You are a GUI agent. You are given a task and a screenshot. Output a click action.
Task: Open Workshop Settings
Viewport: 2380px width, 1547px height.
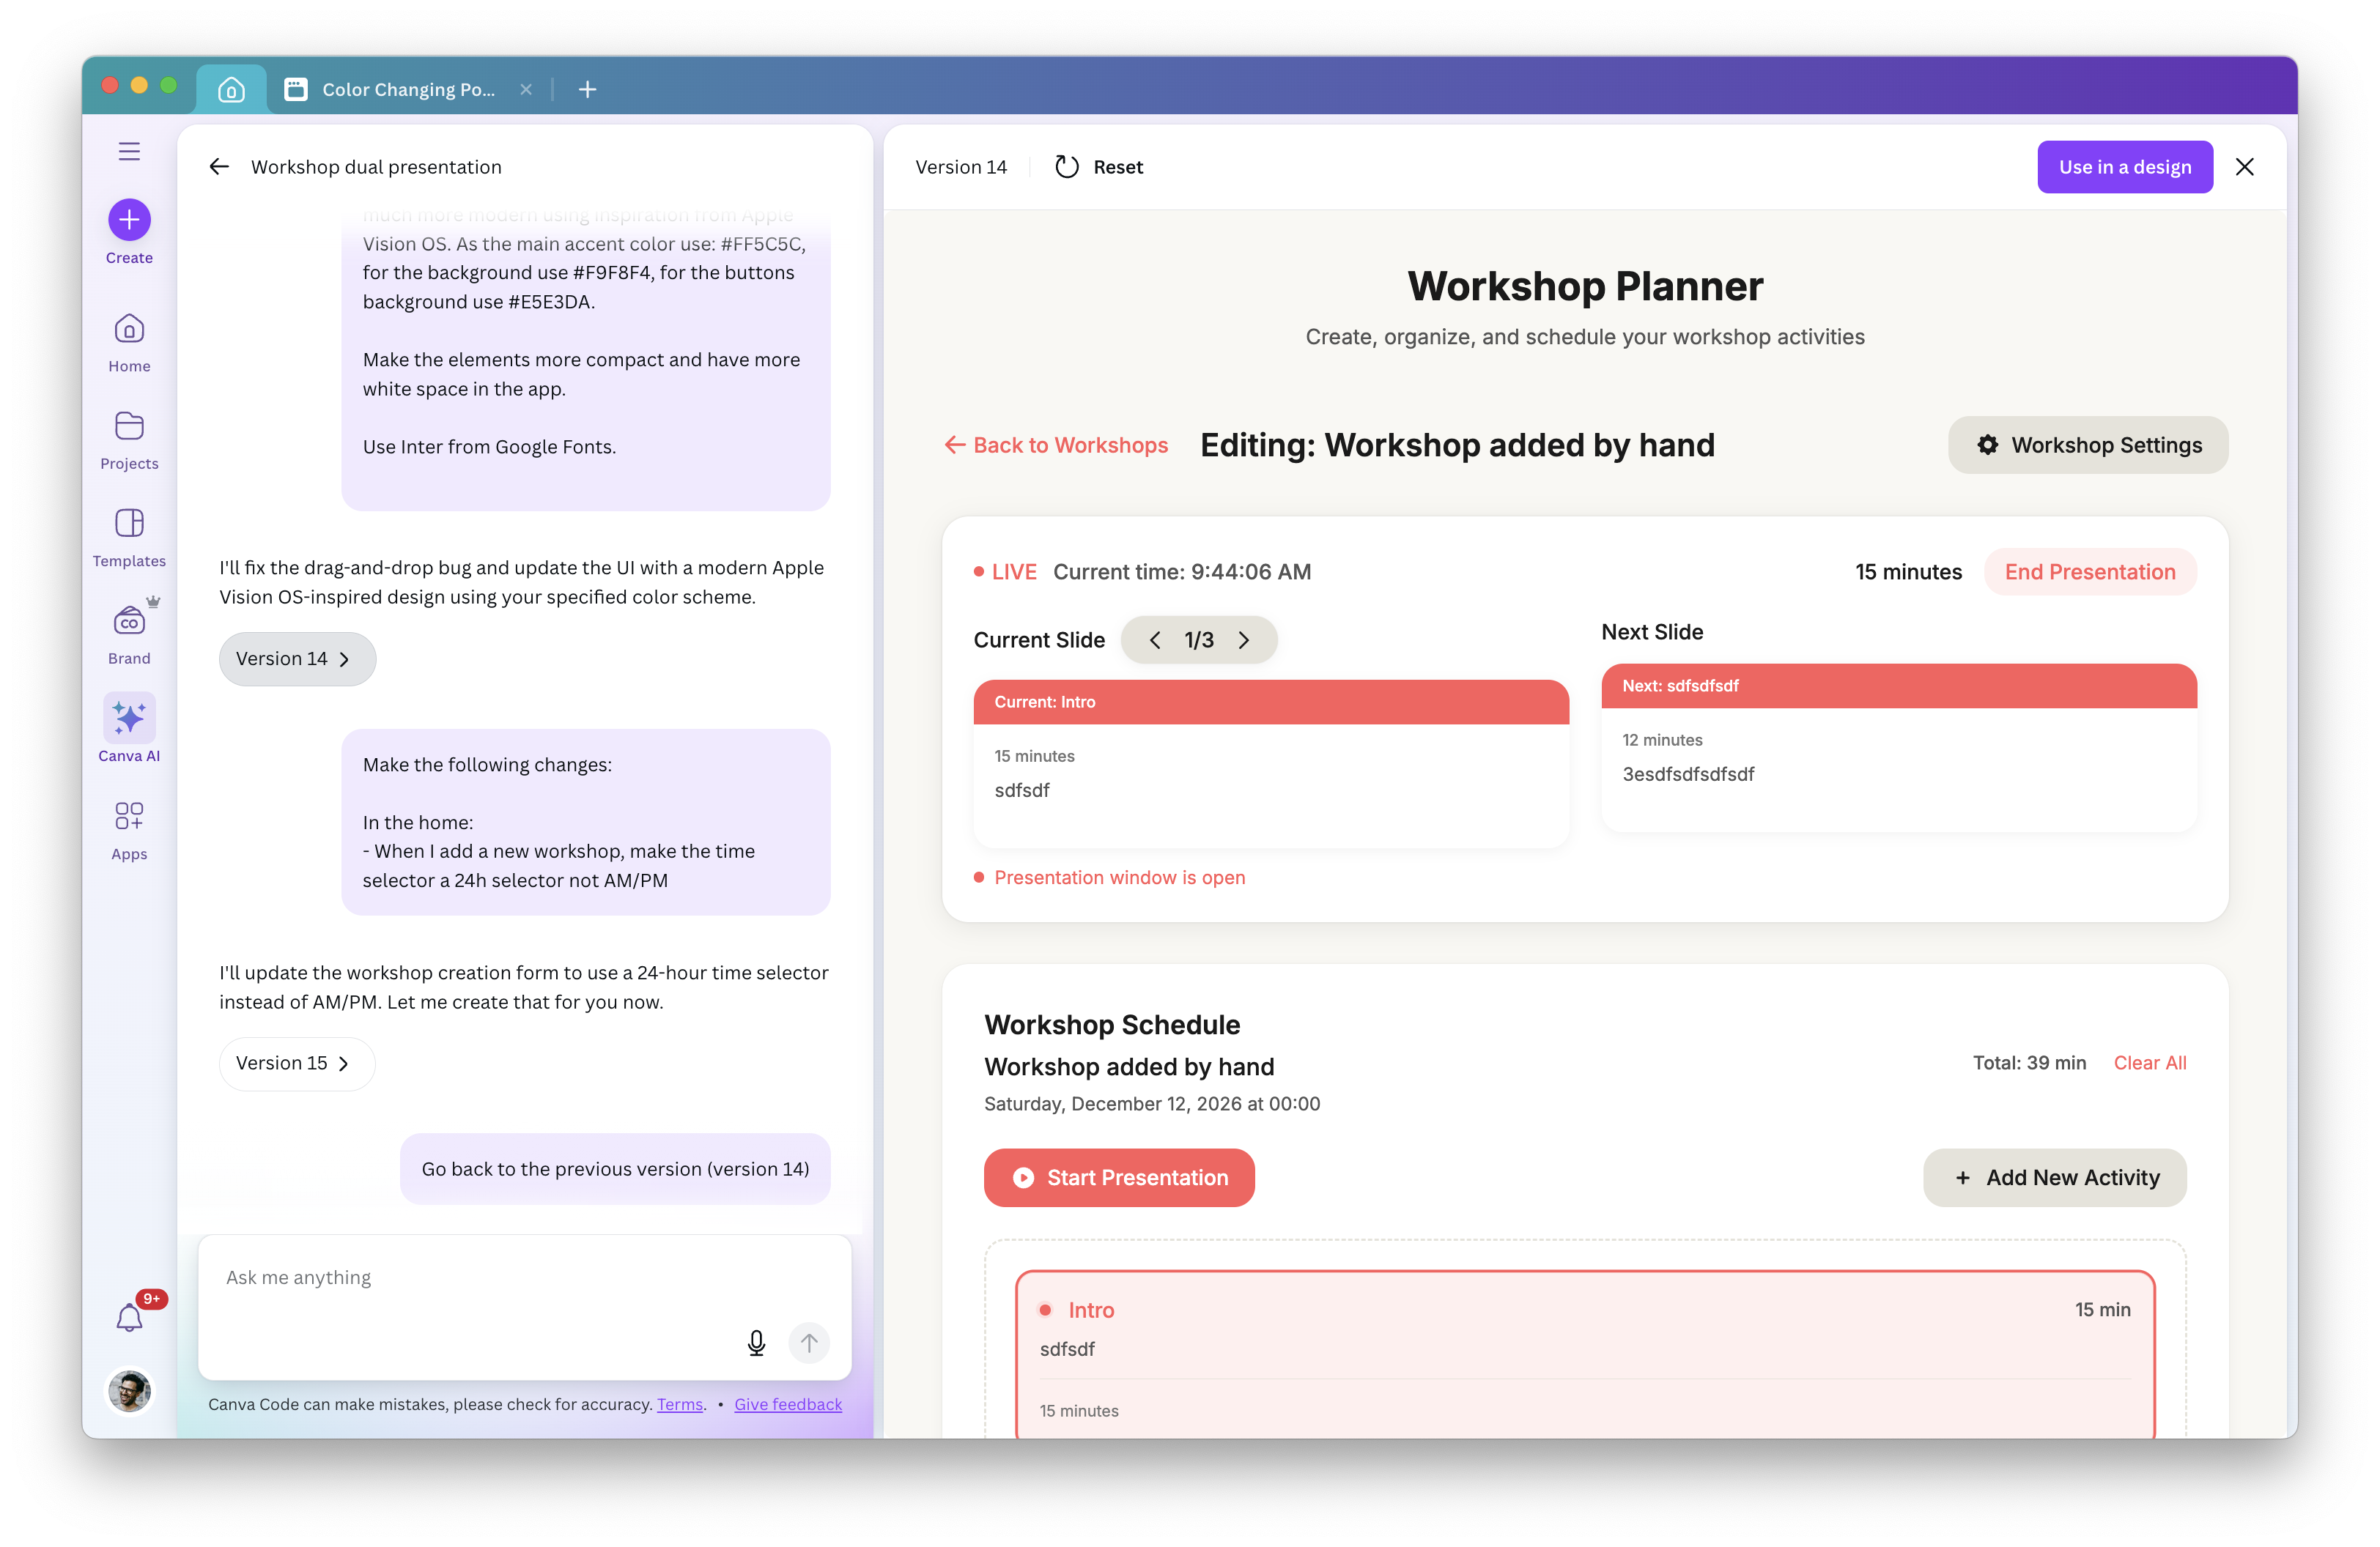click(2088, 445)
